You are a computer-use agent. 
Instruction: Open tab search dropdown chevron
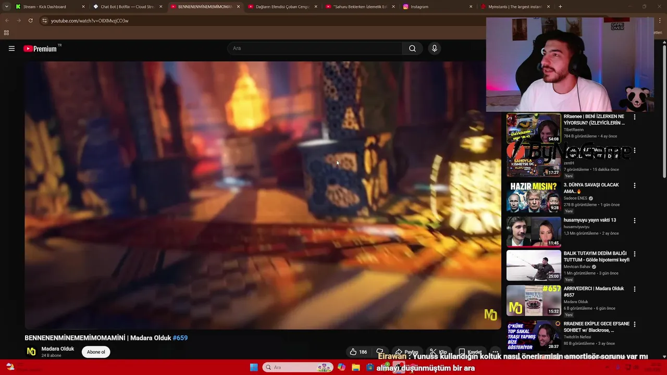[7, 7]
